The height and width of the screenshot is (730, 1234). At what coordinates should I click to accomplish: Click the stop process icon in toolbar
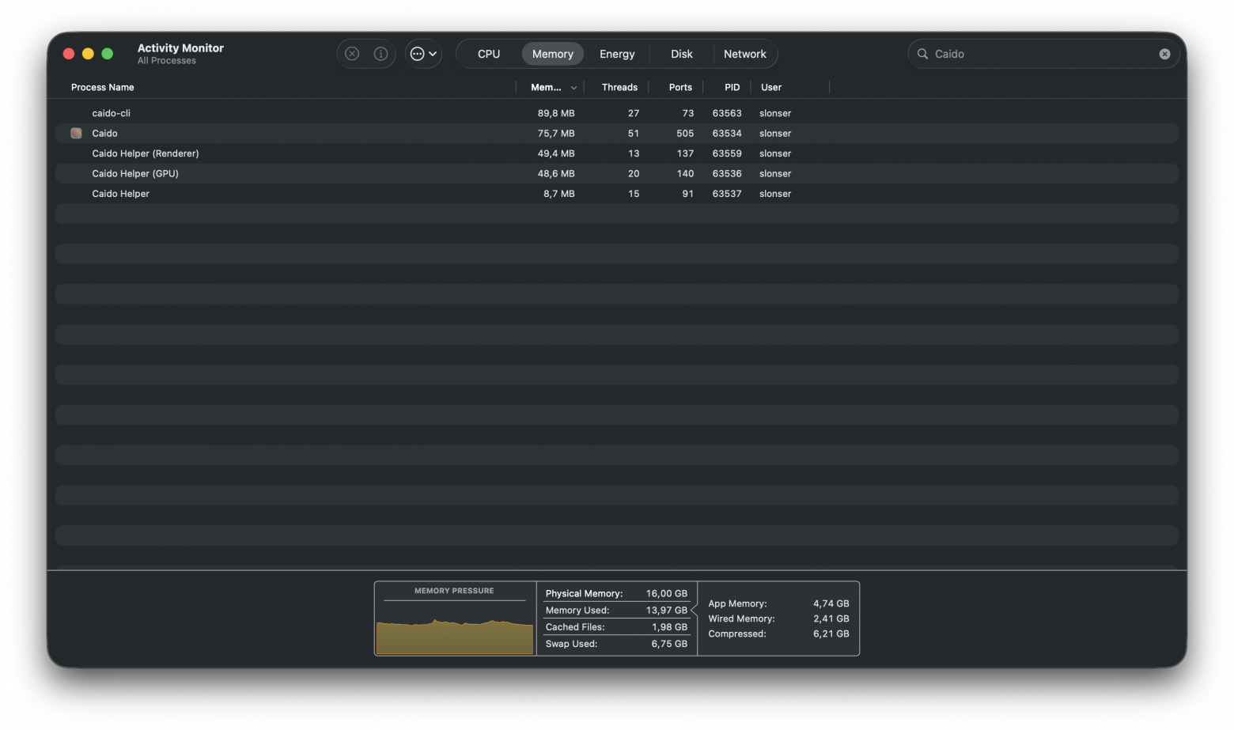tap(352, 54)
